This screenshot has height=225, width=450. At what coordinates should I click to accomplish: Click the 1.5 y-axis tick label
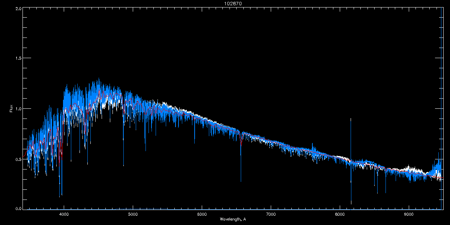coord(18,58)
